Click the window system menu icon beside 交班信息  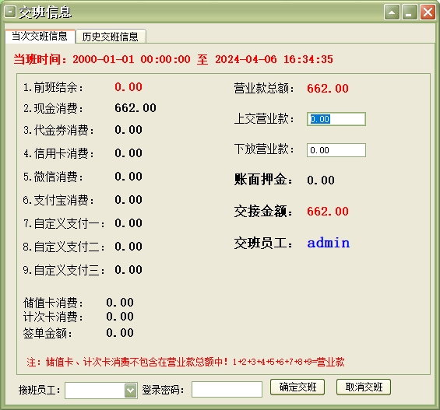(x=10, y=12)
